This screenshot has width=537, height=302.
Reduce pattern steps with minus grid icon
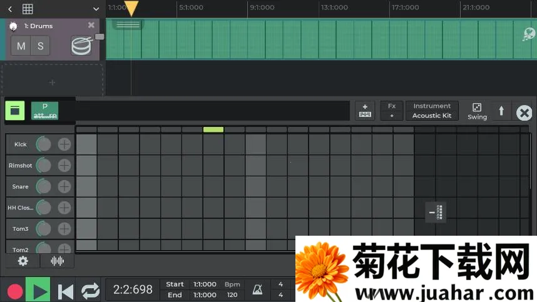(x=436, y=213)
